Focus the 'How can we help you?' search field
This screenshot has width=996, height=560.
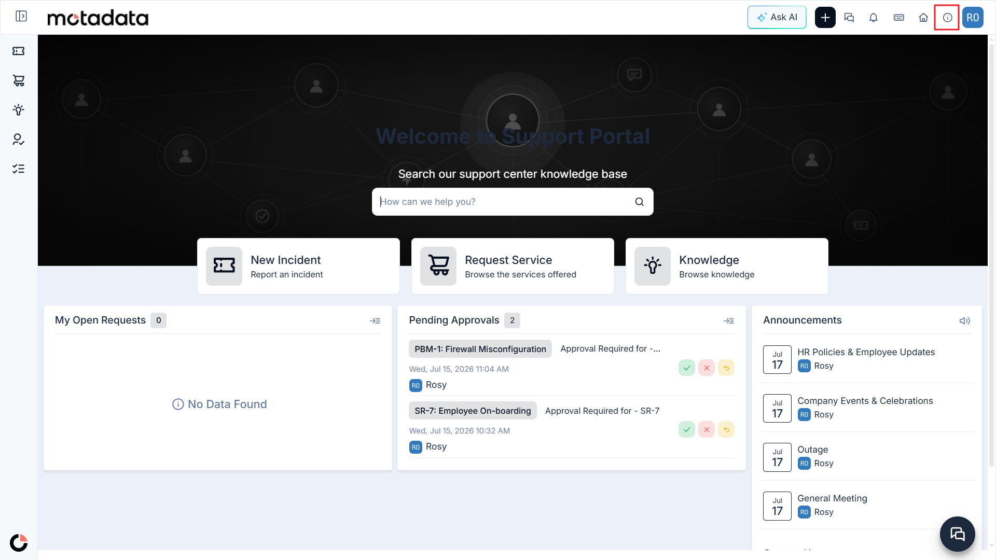click(x=513, y=202)
